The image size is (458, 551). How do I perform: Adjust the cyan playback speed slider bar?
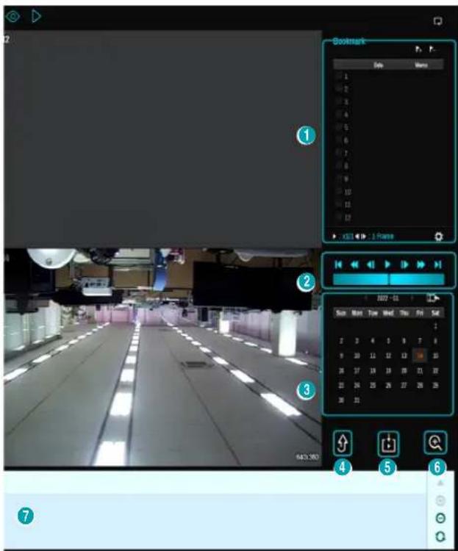389,279
